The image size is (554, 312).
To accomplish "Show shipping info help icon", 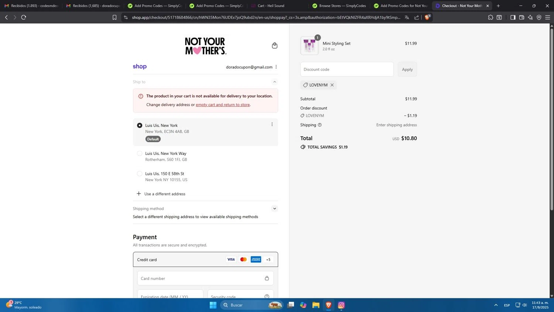I will (320, 125).
